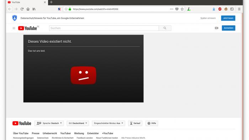The image size is (249, 140).
Task: Click the Anmelden sign-in button
Action: 228,28
